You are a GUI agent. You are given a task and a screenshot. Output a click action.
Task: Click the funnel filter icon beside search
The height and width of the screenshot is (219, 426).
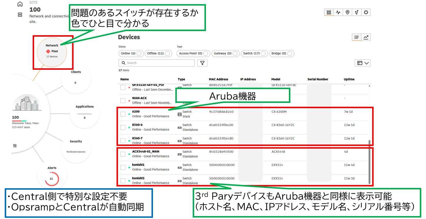202,63
